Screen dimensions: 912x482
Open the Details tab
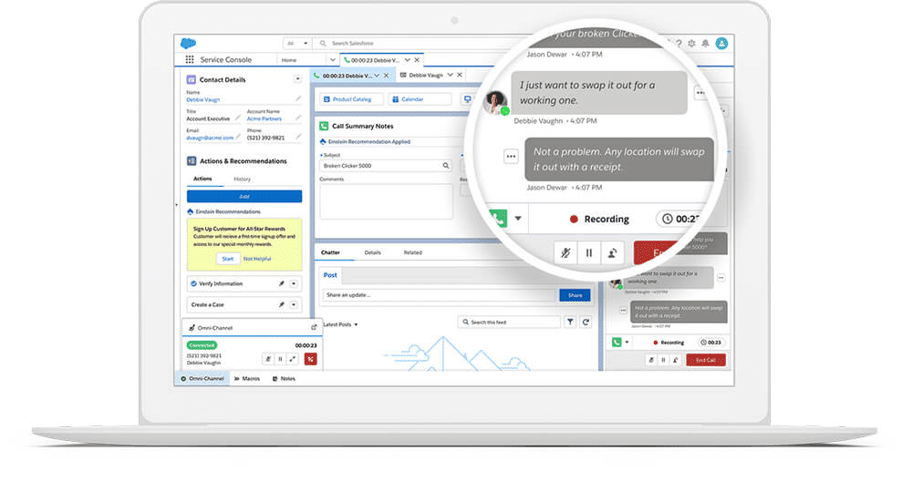click(373, 252)
